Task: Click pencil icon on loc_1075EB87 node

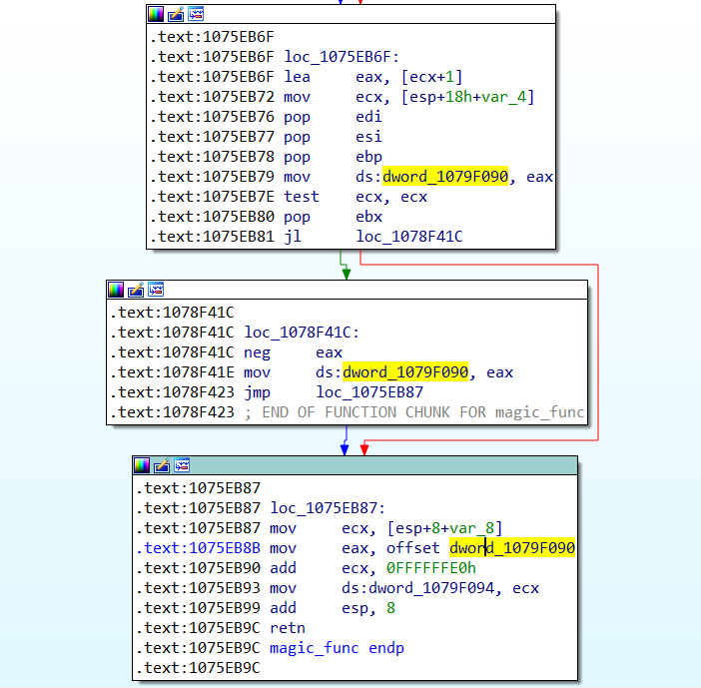Action: (162, 465)
